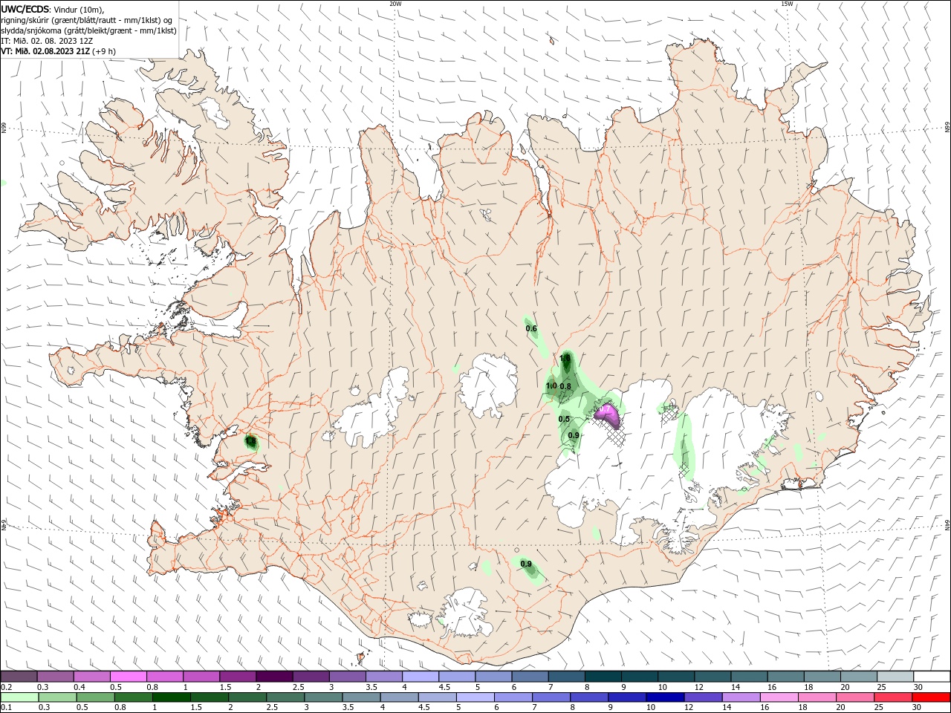Select the '4.5' label in the upper legend row

click(x=444, y=688)
